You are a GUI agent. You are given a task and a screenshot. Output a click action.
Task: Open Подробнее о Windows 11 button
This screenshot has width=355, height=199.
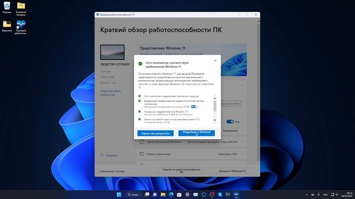coord(196,133)
